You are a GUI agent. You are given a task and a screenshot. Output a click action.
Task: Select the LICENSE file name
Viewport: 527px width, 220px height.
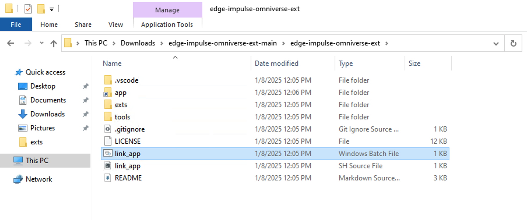tap(128, 141)
